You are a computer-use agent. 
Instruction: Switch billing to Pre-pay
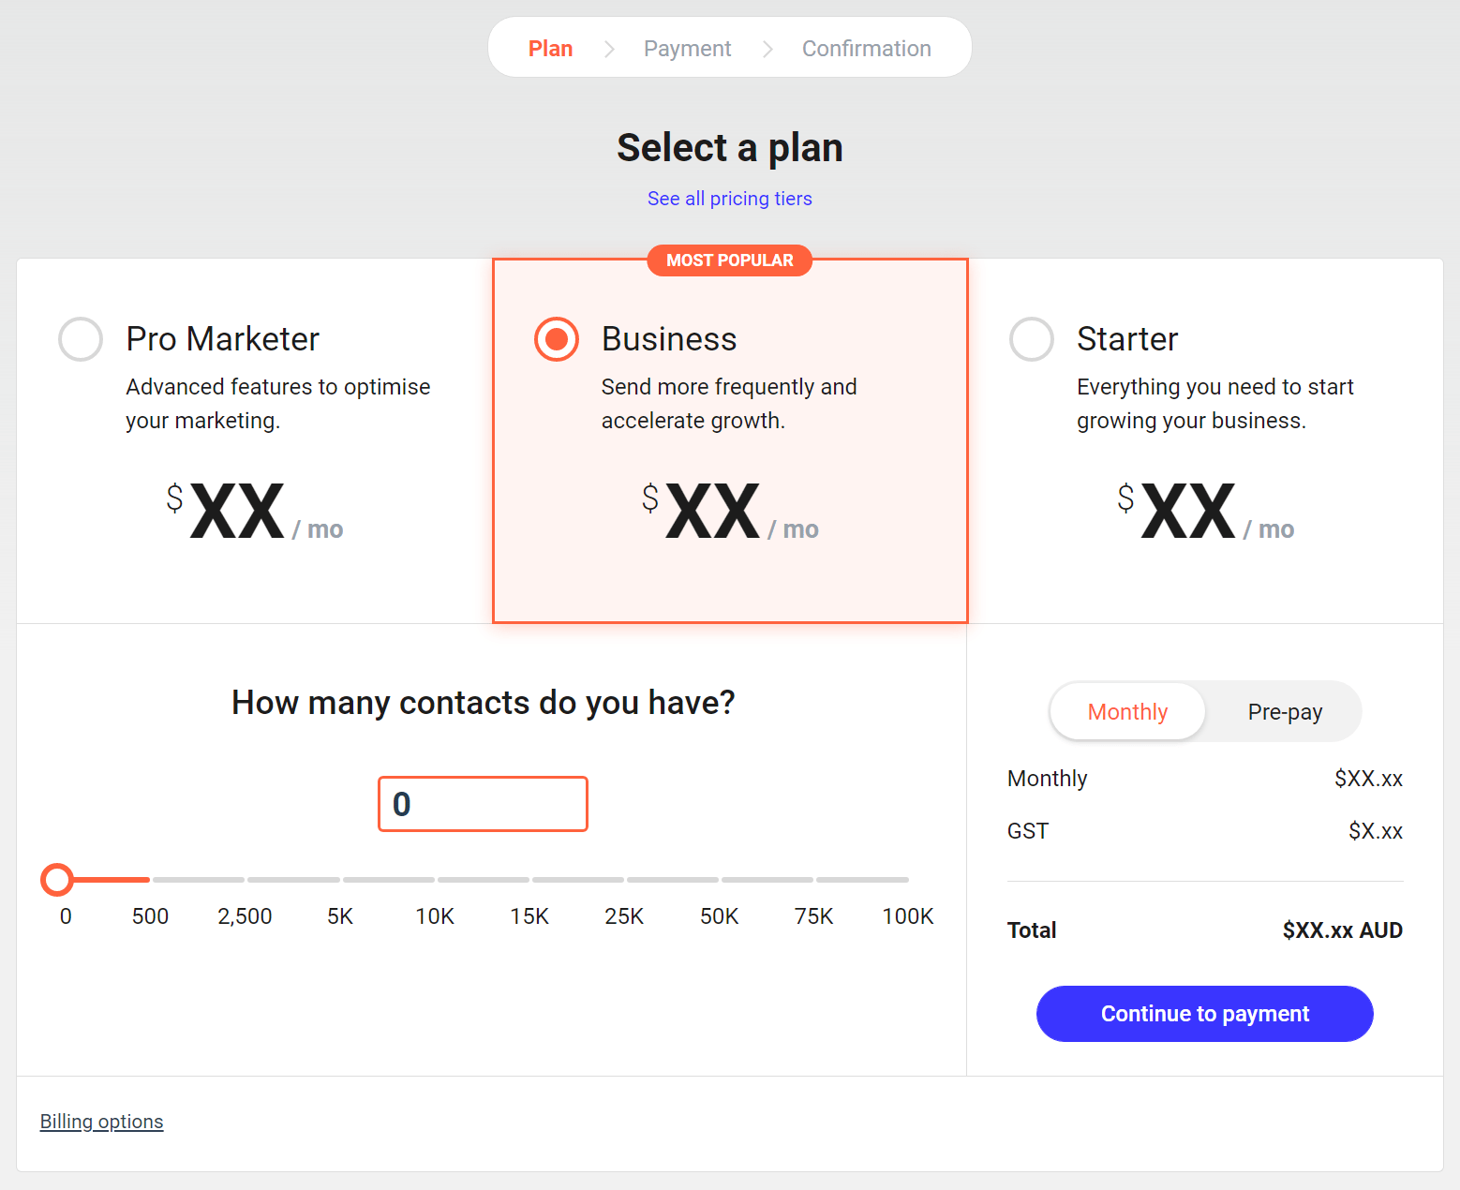pos(1285,711)
